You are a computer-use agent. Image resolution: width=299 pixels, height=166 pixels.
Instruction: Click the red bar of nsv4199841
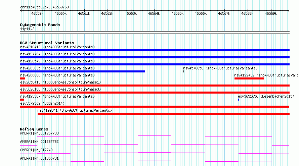[x=164, y=114]
